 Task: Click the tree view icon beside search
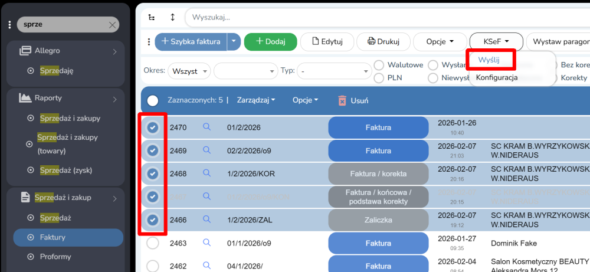pyautogui.click(x=152, y=18)
